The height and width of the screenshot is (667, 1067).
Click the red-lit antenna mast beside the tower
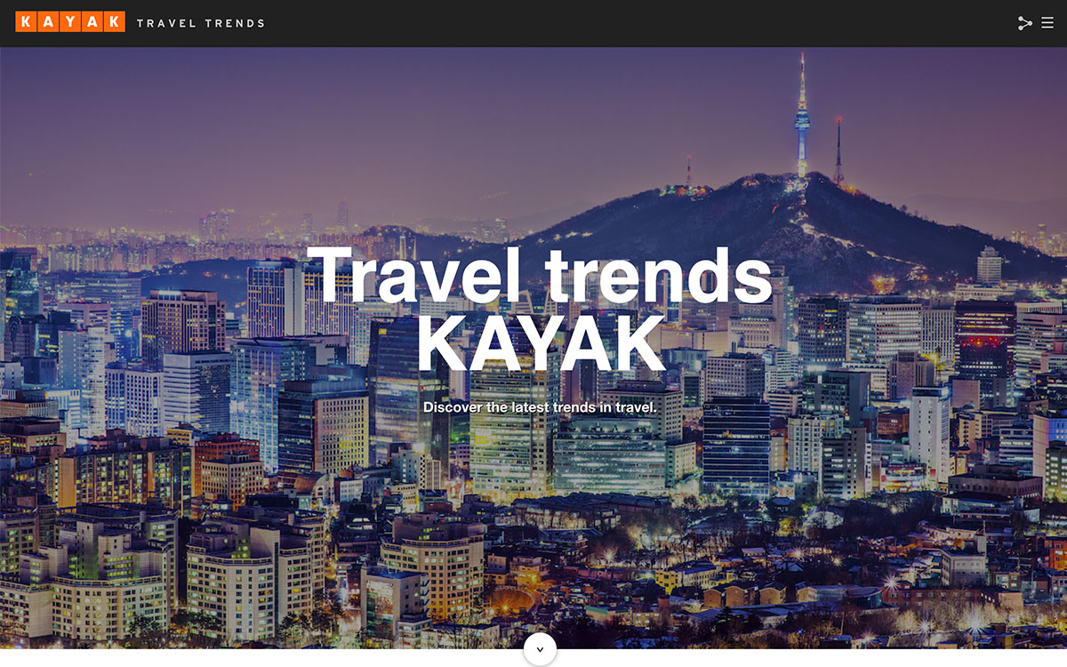838,149
